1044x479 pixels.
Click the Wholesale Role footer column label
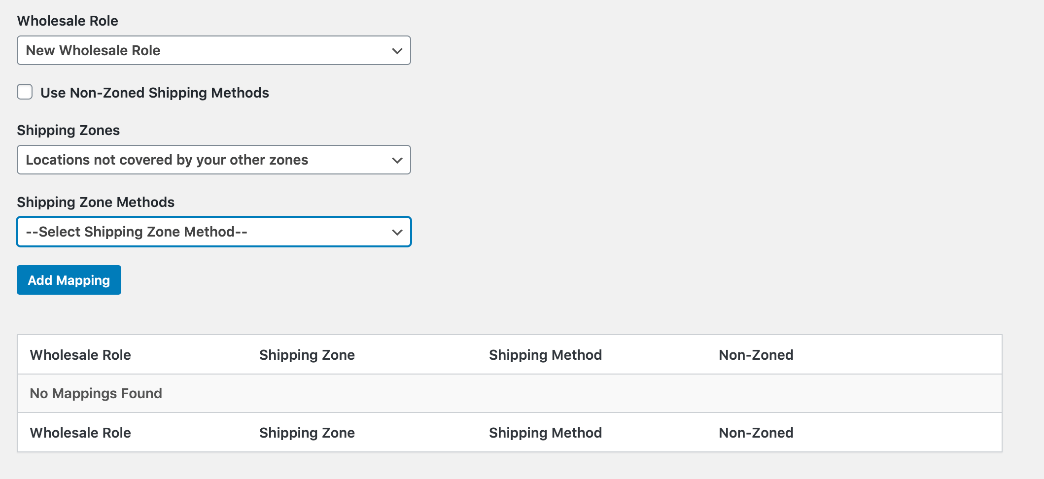pyautogui.click(x=80, y=433)
